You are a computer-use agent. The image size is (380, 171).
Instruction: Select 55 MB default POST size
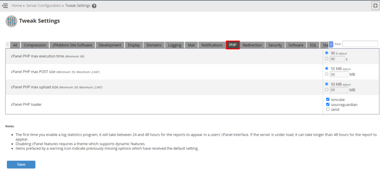[327, 68]
